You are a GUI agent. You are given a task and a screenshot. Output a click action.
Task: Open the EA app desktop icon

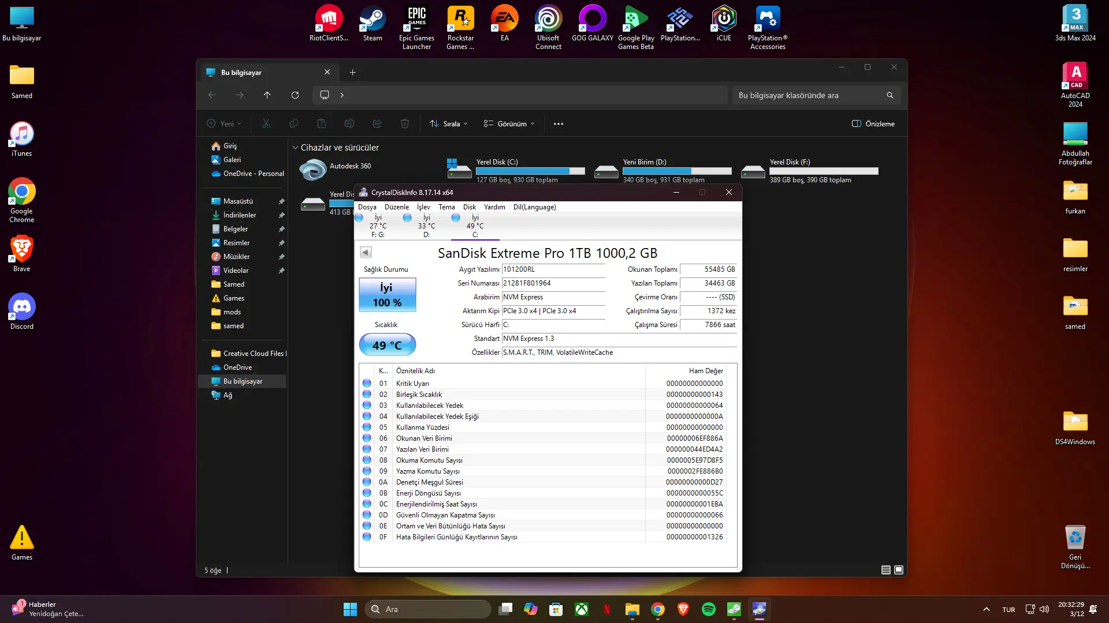504,24
